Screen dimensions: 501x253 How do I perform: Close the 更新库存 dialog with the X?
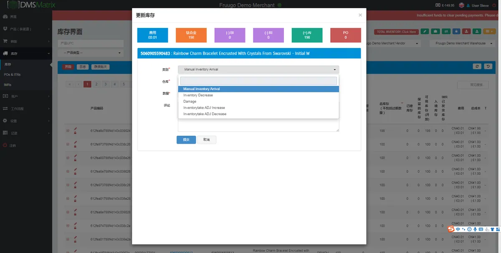[360, 15]
